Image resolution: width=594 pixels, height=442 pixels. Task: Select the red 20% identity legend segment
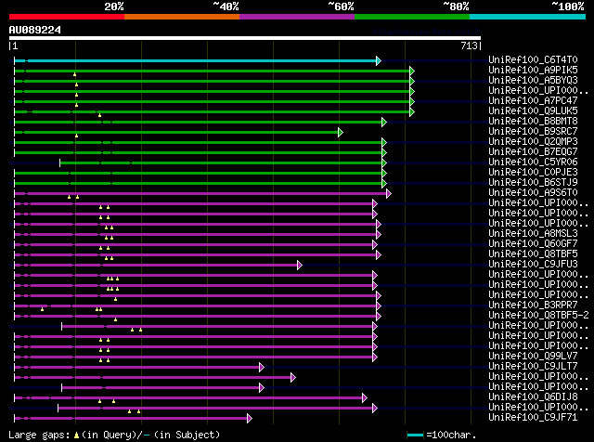67,17
